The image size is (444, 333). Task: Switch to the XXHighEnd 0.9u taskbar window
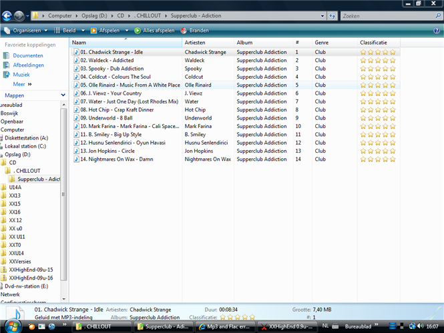[287, 326]
